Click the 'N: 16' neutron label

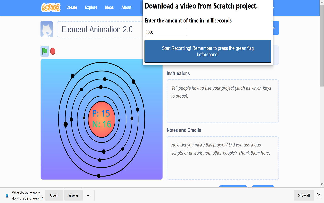(102, 124)
